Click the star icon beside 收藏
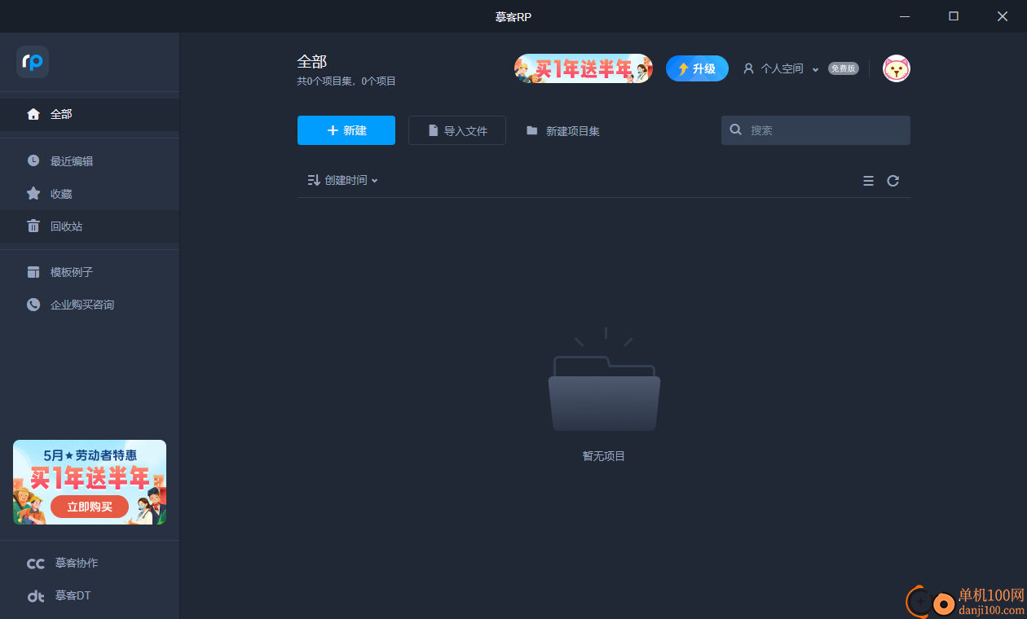1027x619 pixels. (x=33, y=193)
